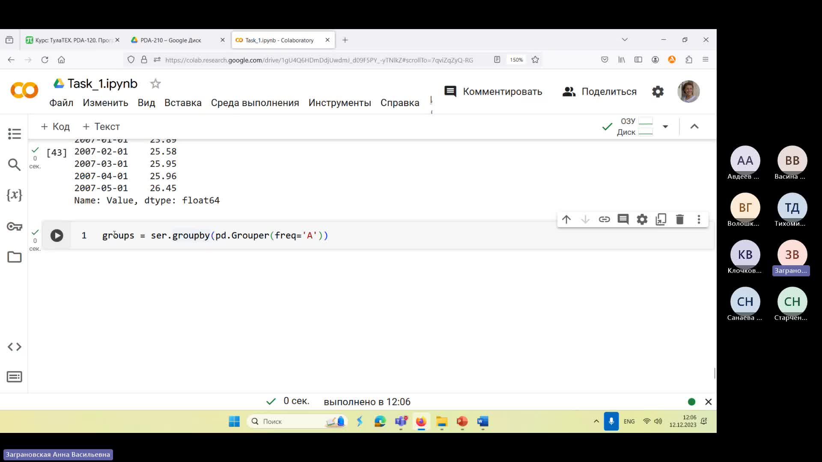
Task: Open the cell editor settings gear
Action: 642,219
